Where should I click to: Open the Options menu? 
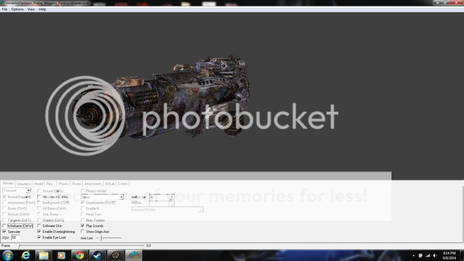(x=17, y=9)
